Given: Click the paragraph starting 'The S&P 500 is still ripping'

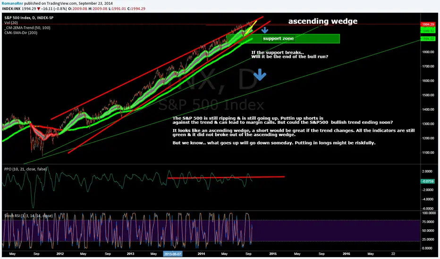Looking at the screenshot, I should [x=283, y=120].
